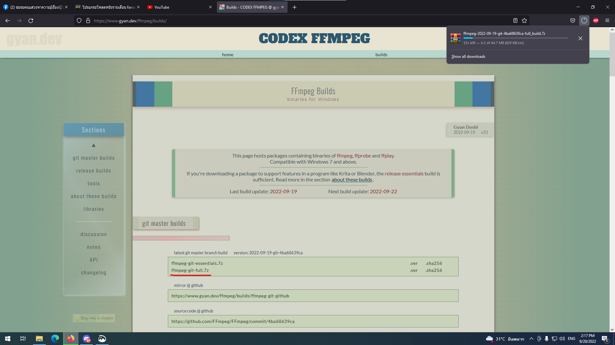Screen dimensions: 615x345
Task: Open .sha256 link for ffmpeg-git-full
Action: click(x=434, y=270)
